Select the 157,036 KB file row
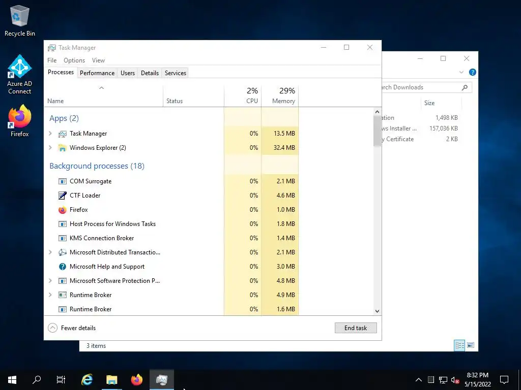521x390 pixels. (x=421, y=128)
